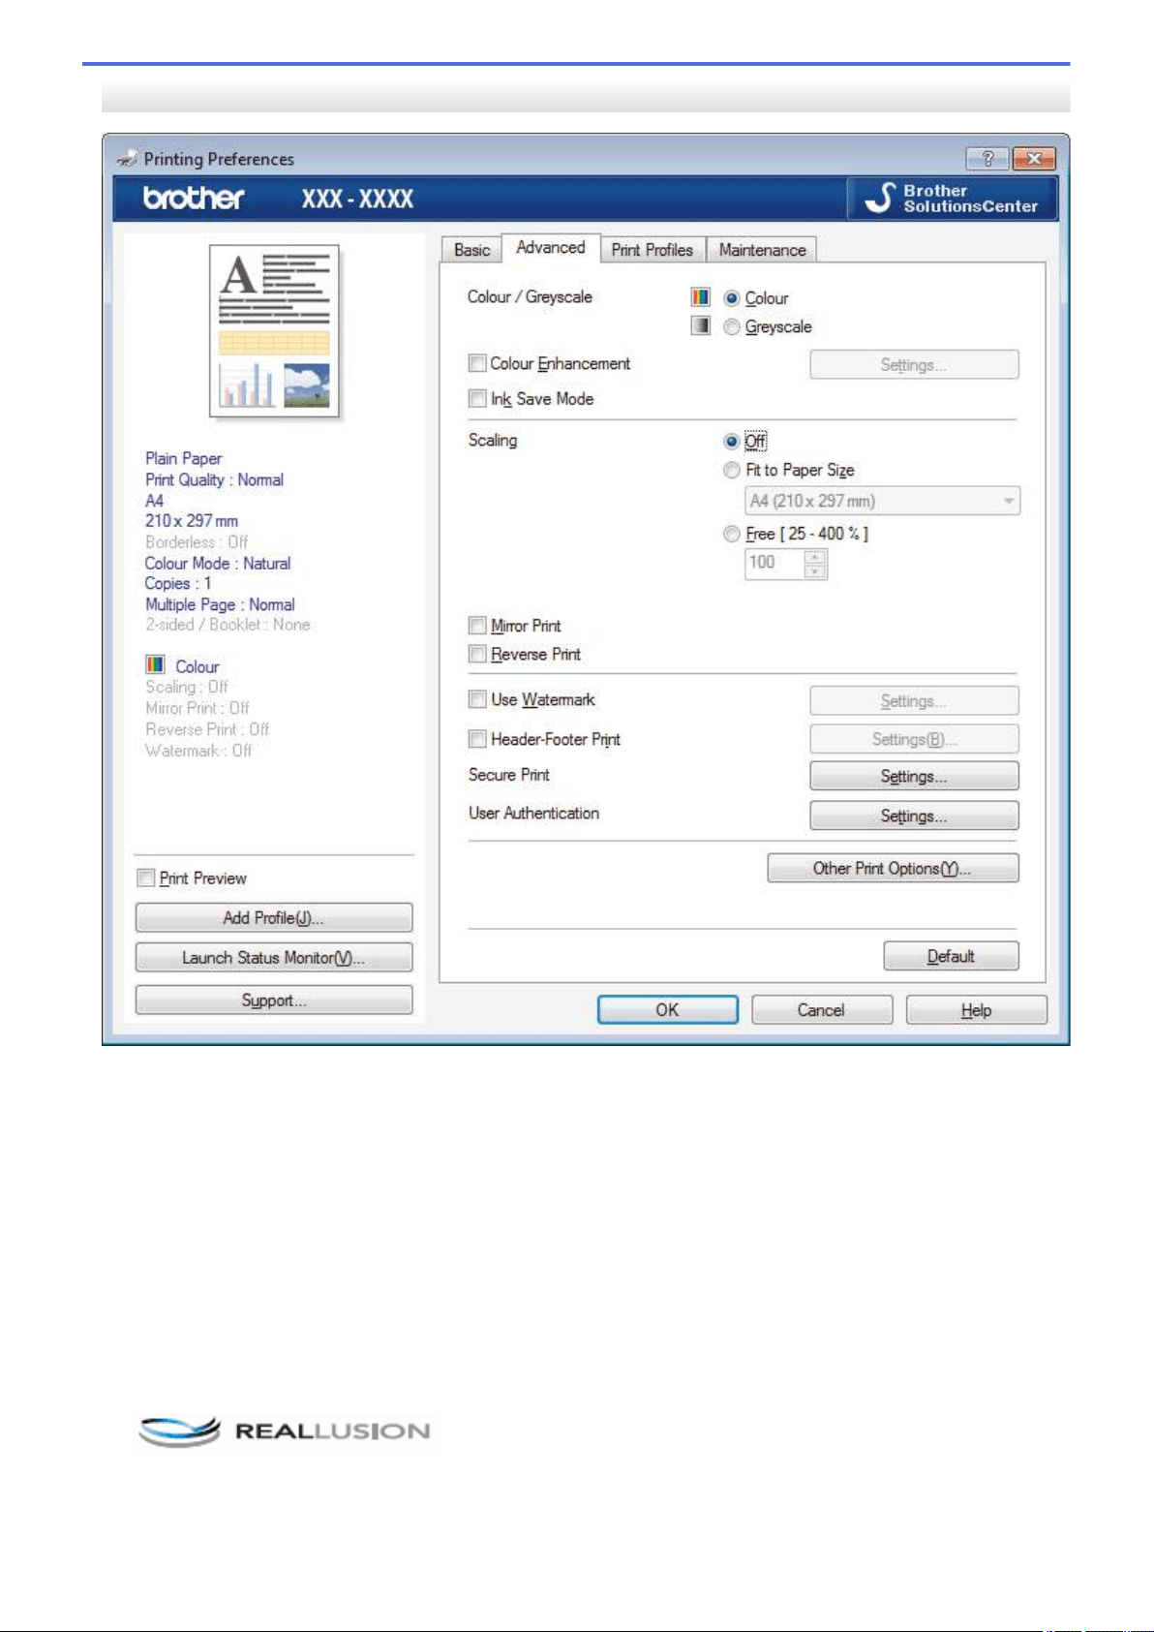Click the Cancel button
Screen dimensions: 1154x1632
coord(821,1010)
